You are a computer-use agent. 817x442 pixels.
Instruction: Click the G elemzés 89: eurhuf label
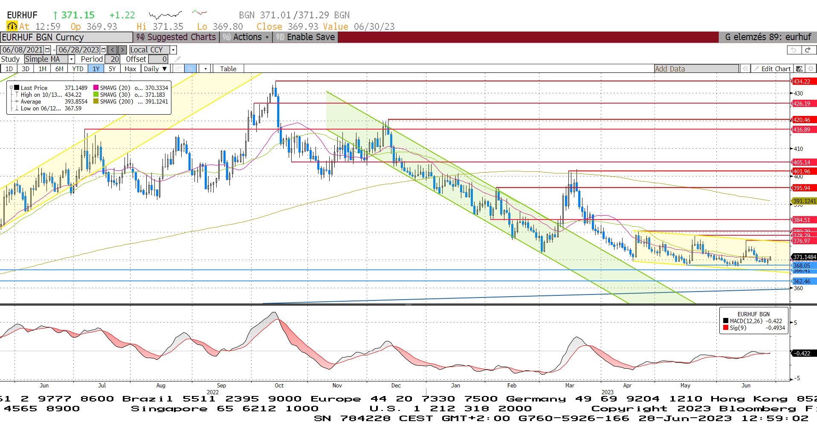[x=768, y=37]
